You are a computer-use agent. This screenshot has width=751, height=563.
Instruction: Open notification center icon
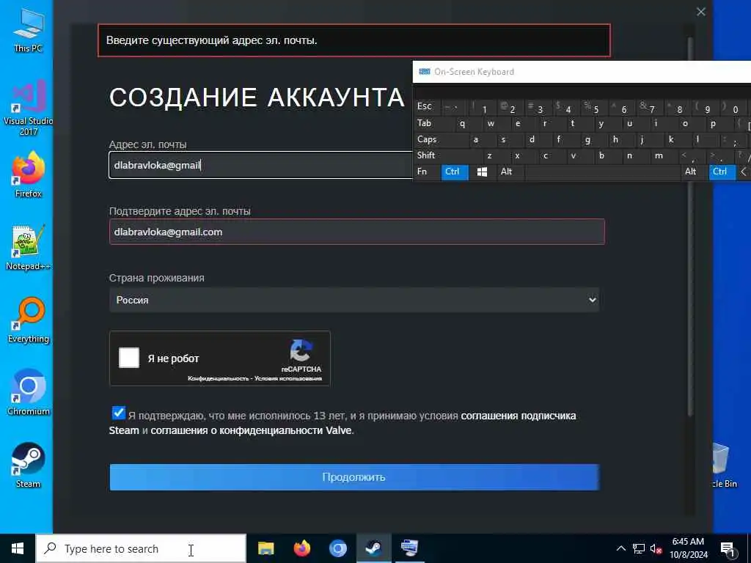(728, 548)
